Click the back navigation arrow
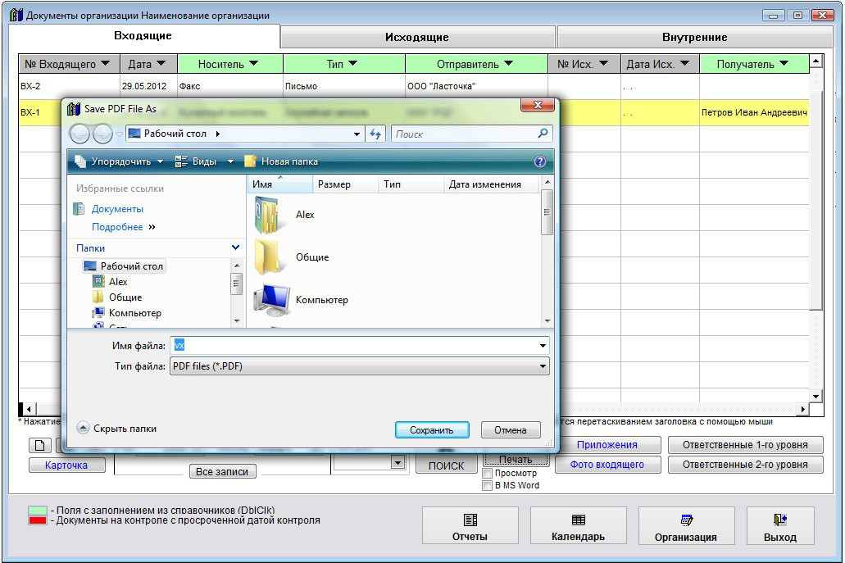 point(80,134)
